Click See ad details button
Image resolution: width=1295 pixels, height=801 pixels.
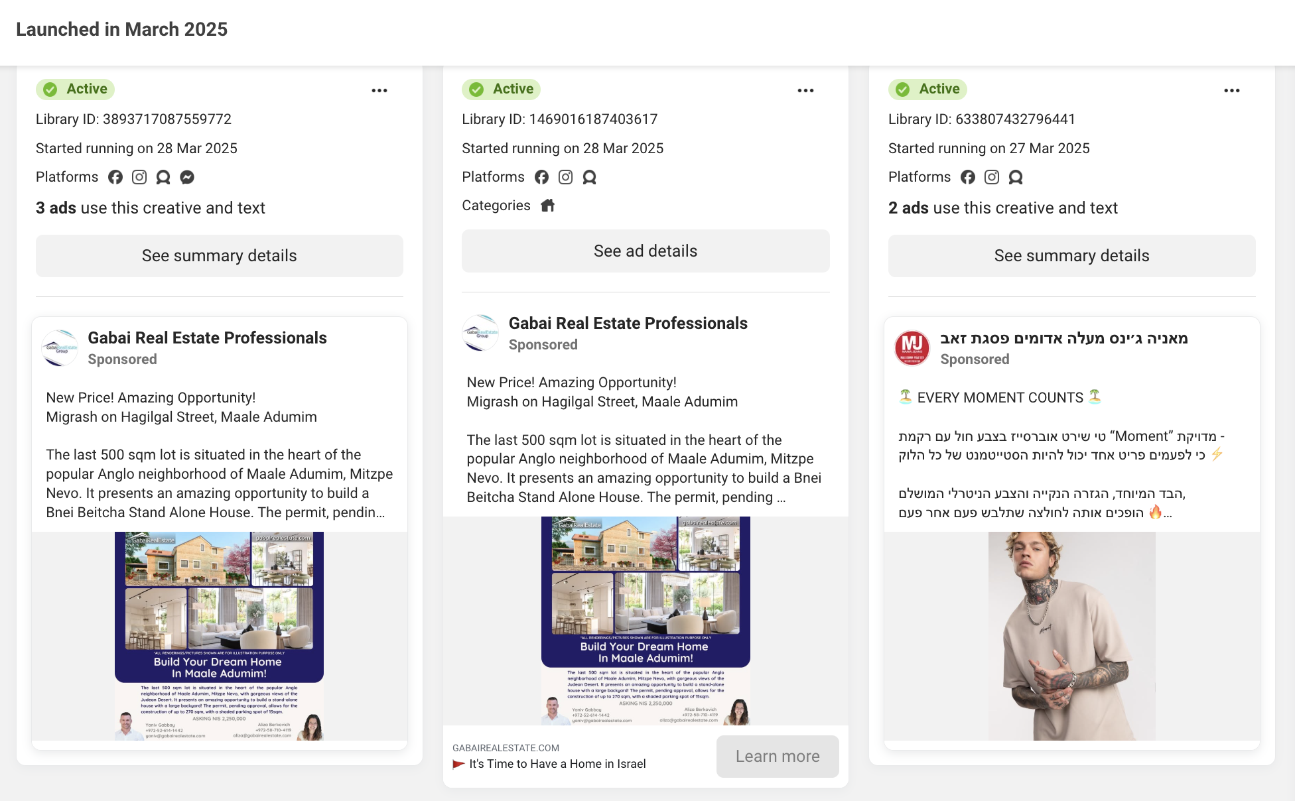645,251
